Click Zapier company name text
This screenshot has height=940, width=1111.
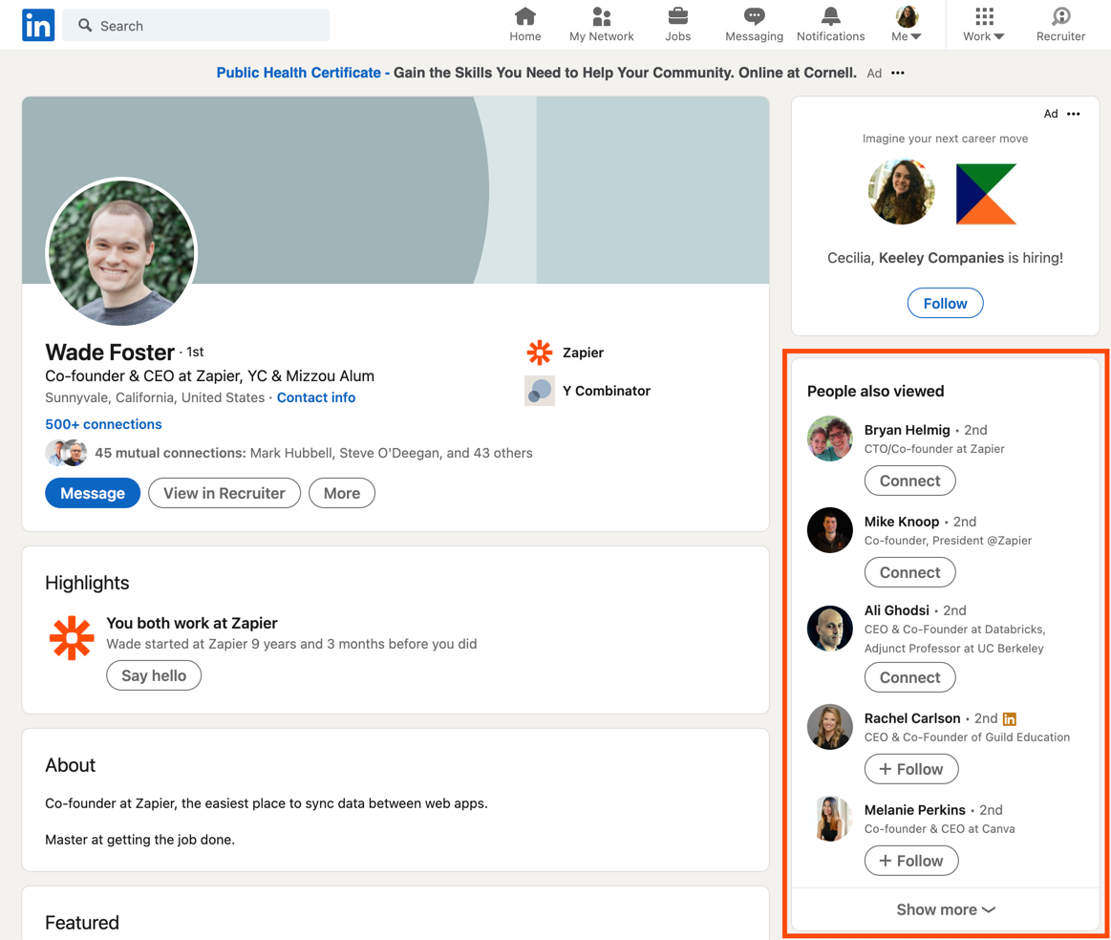click(583, 352)
